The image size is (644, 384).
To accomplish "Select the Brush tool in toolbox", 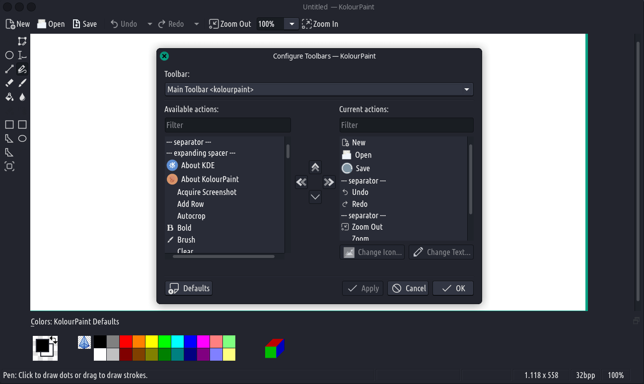I will (x=22, y=83).
